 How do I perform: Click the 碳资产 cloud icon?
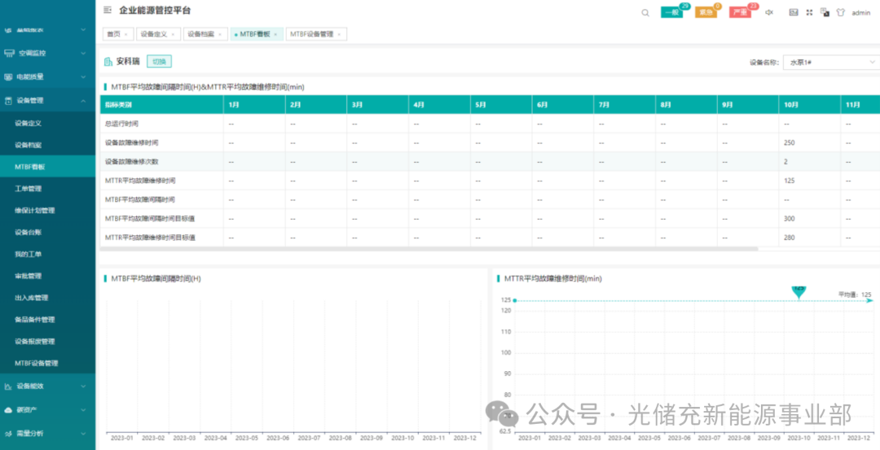[x=8, y=409]
